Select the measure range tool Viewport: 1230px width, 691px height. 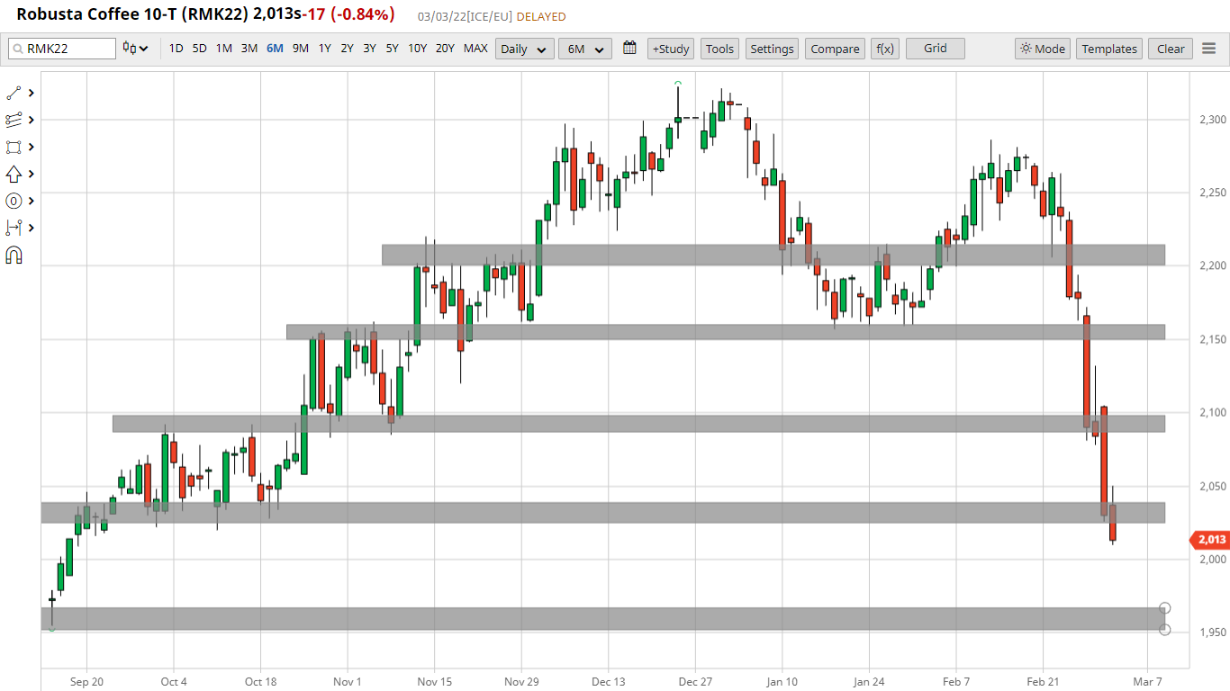(14, 228)
